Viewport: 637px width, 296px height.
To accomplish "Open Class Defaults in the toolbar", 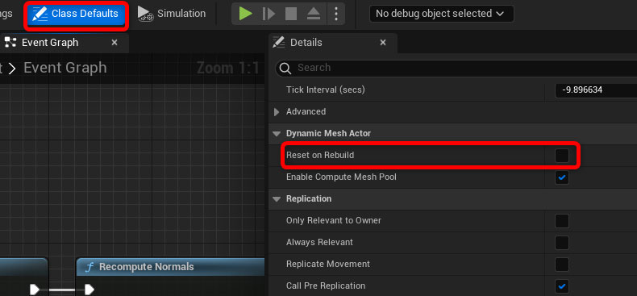I will click(x=76, y=14).
